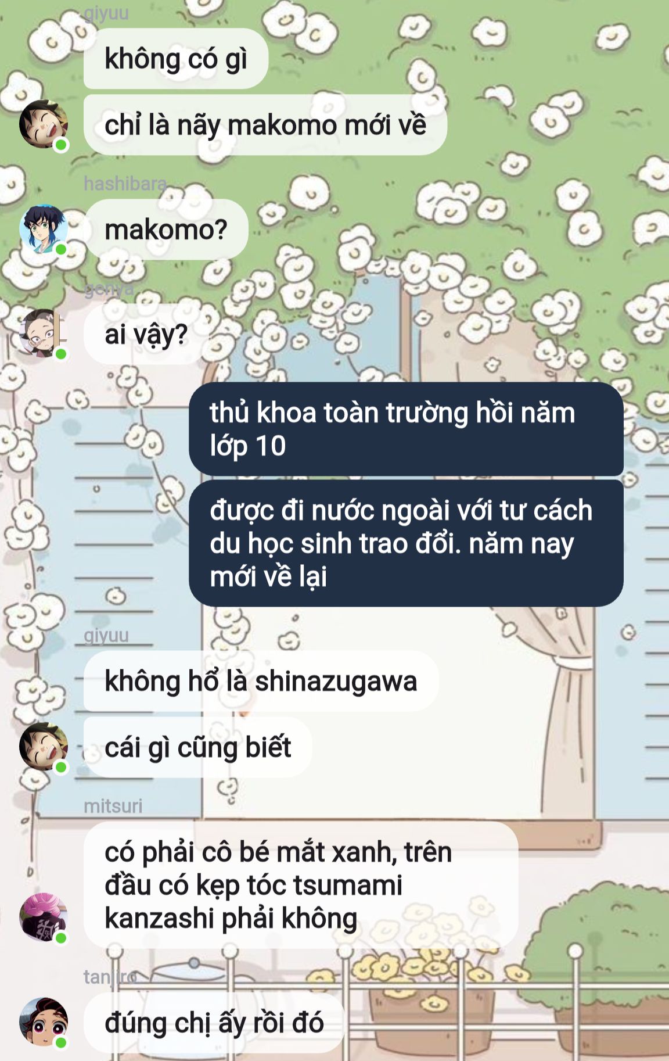Tap the 'ai vậy?' message bubble
The width and height of the screenshot is (669, 1061).
point(146,334)
